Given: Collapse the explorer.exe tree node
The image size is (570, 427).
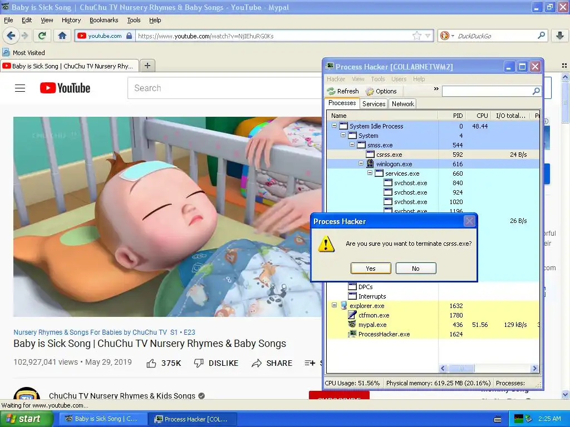Looking at the screenshot, I should (x=334, y=305).
